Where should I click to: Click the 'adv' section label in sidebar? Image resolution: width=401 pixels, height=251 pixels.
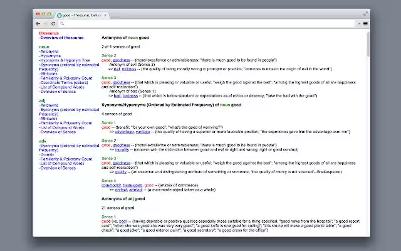click(x=43, y=141)
